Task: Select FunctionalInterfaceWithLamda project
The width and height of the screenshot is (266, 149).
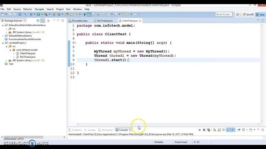Action: coord(25,39)
